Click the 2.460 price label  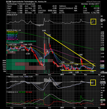click(x=23, y=50)
